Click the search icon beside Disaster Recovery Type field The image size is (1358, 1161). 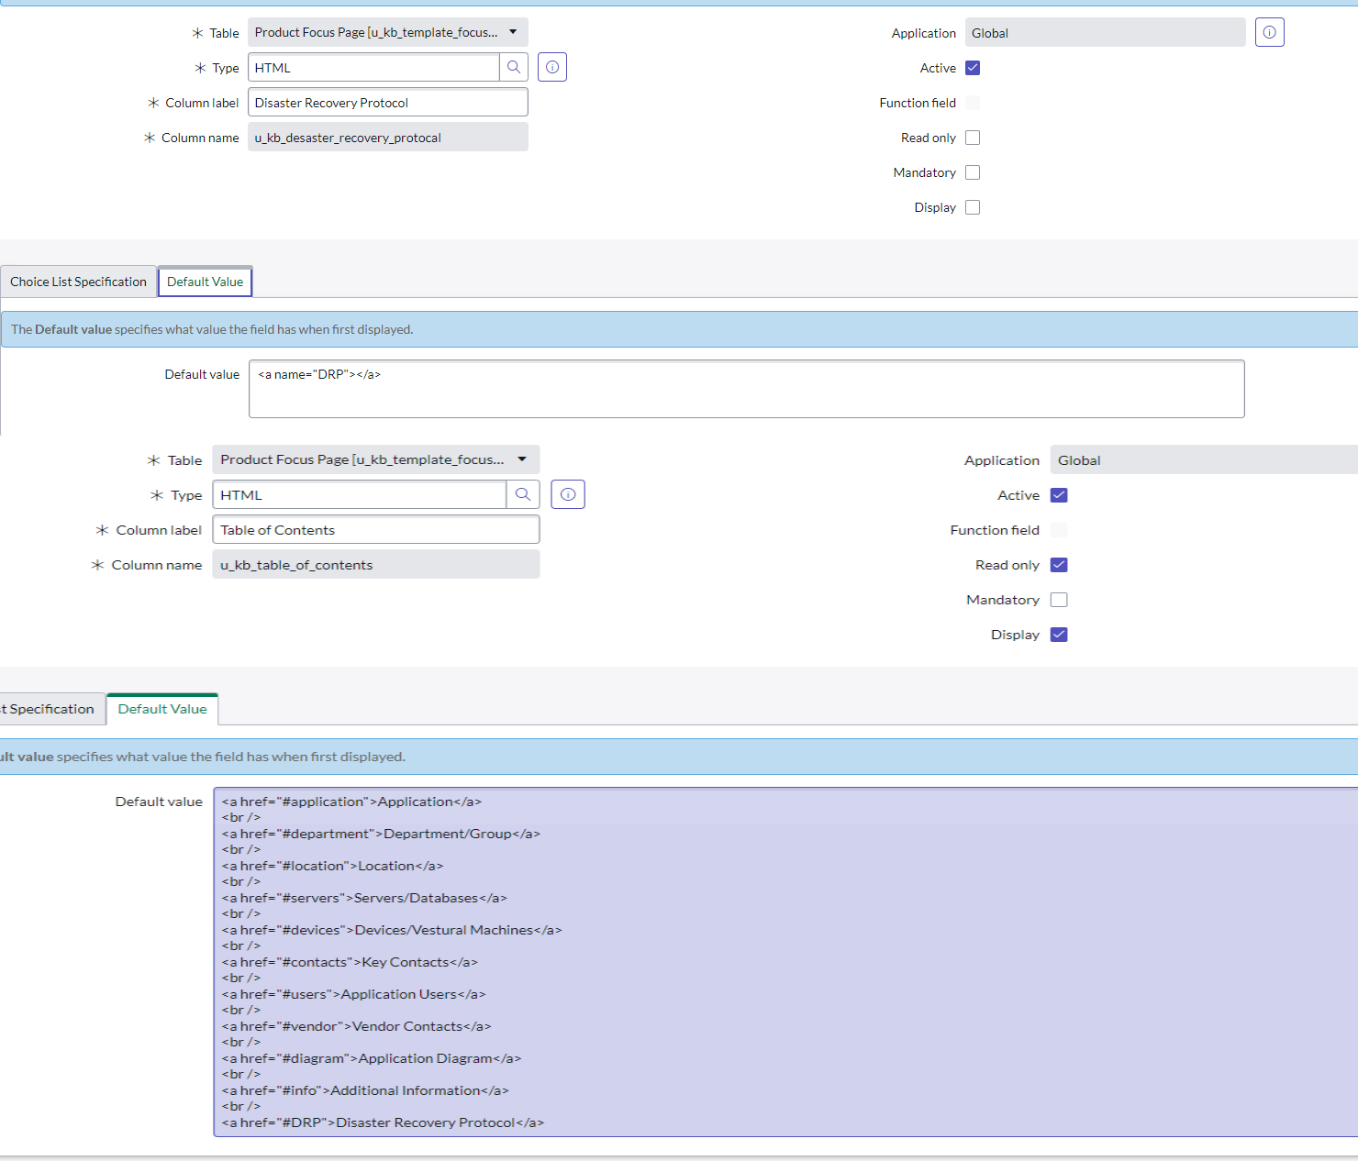pos(514,67)
